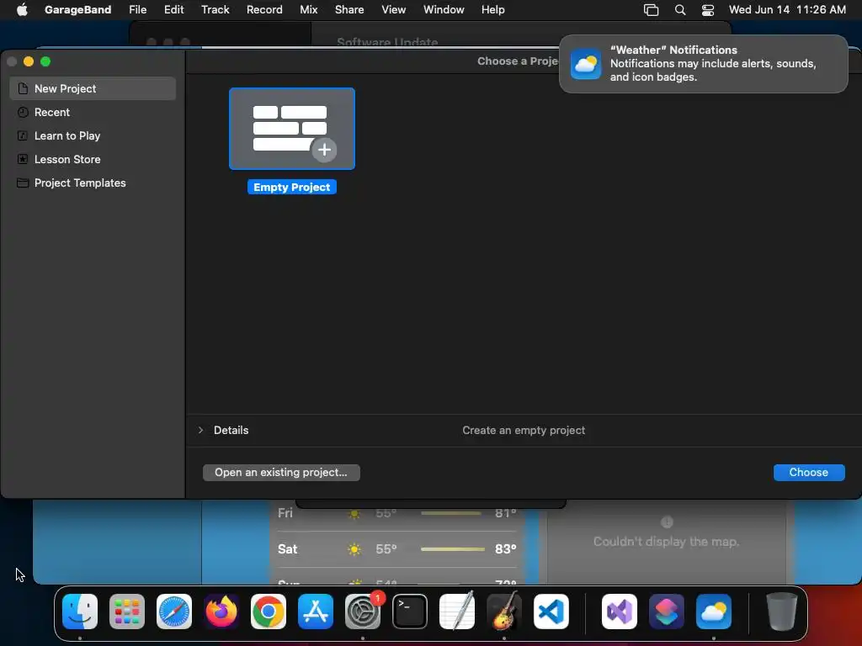This screenshot has width=862, height=646.
Task: Click the Stage Manager icon in menu bar
Action: [651, 10]
